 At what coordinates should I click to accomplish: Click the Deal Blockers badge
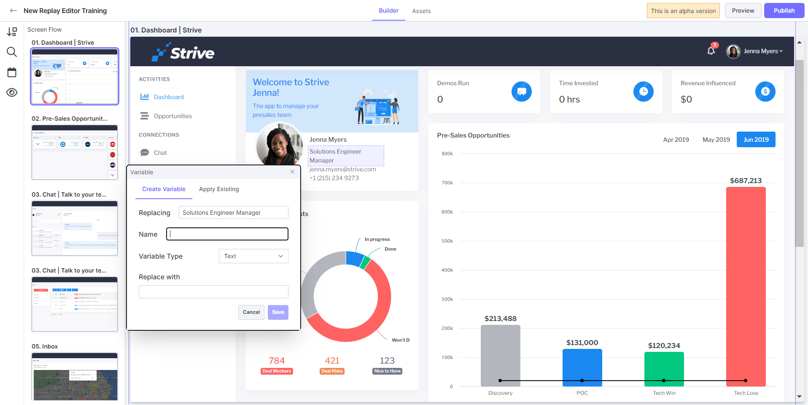pos(277,371)
